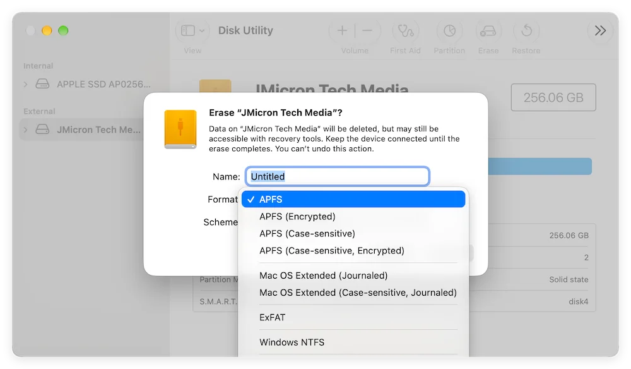The height and width of the screenshot is (369, 631).
Task: Click the child count value 2
Action: (x=586, y=258)
